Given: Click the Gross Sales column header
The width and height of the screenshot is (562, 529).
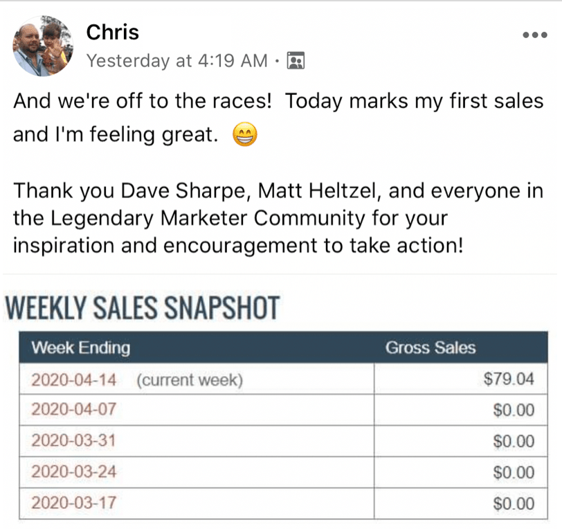Looking at the screenshot, I should point(430,348).
